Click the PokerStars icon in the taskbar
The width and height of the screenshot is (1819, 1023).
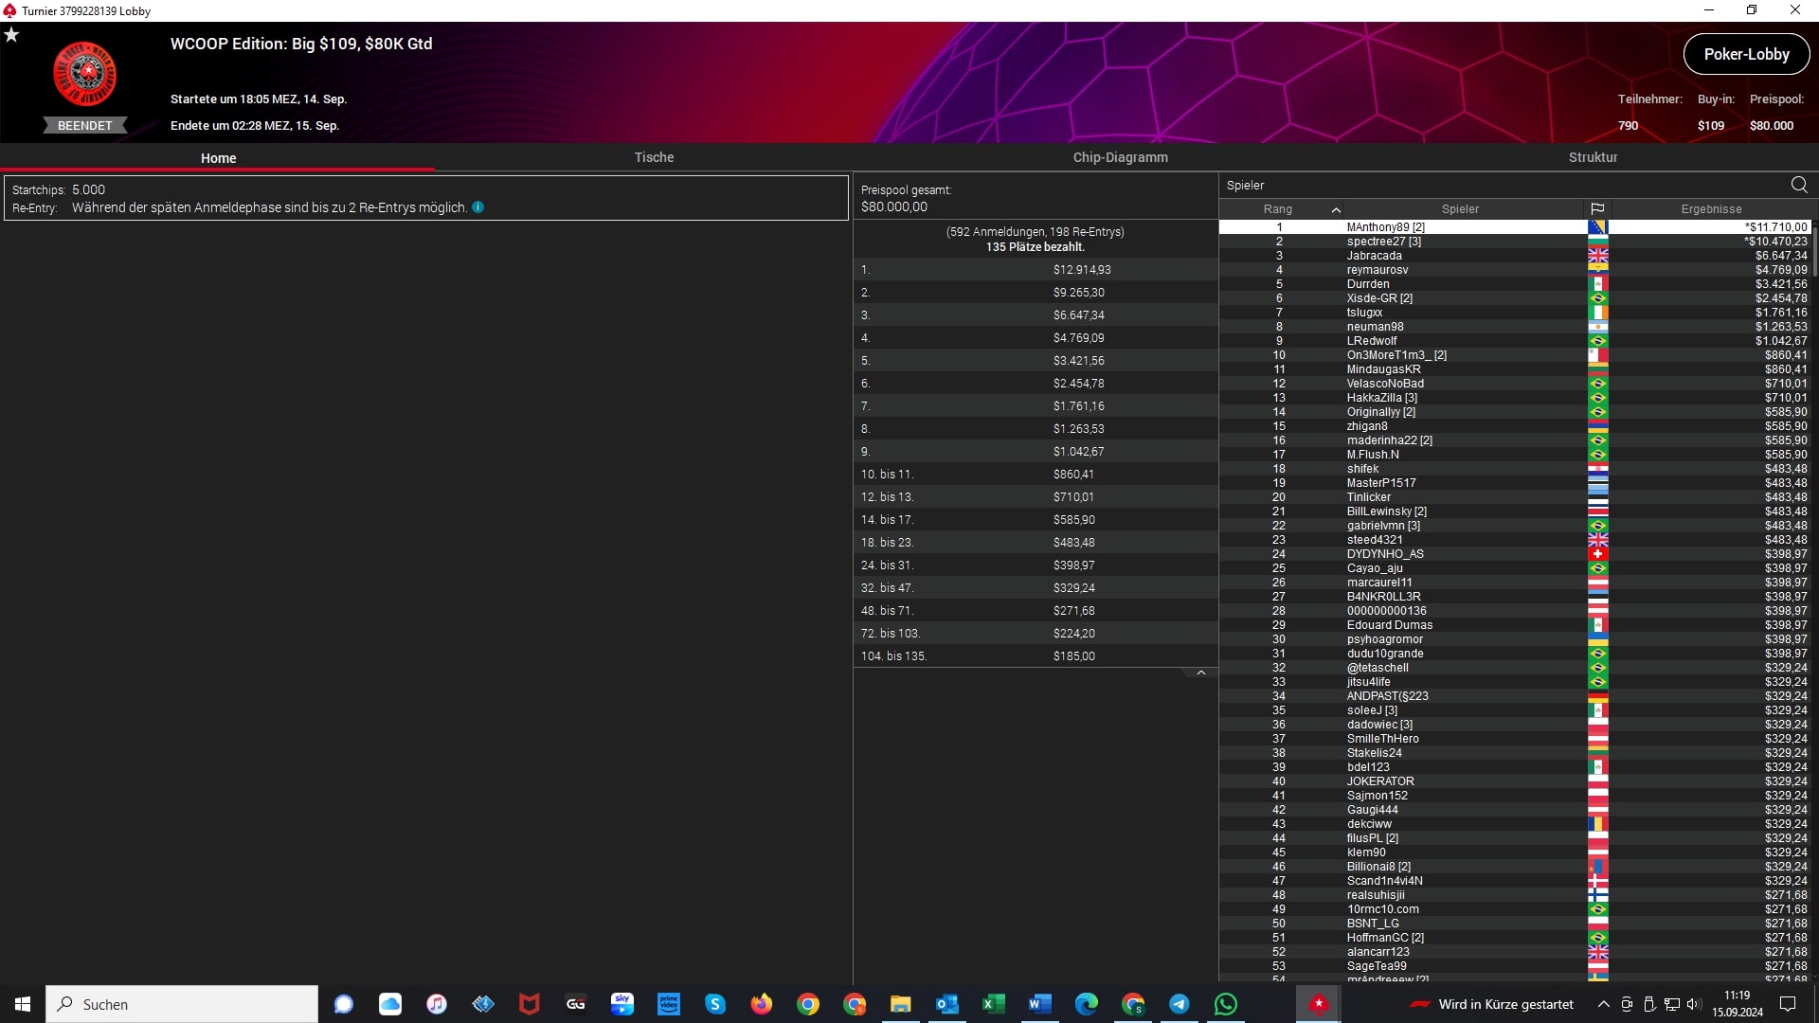coord(1318,1004)
